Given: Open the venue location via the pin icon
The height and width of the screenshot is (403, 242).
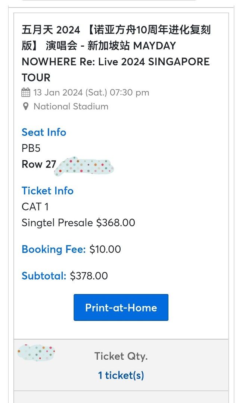Looking at the screenshot, I should (x=25, y=107).
